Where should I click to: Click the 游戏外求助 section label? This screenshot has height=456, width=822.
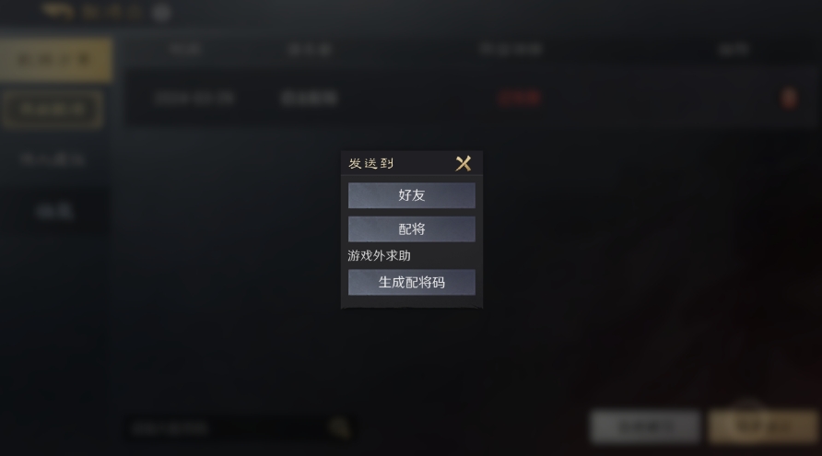pyautogui.click(x=379, y=256)
